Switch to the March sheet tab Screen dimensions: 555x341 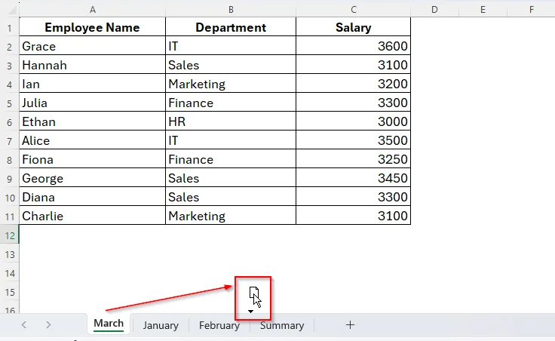click(109, 324)
